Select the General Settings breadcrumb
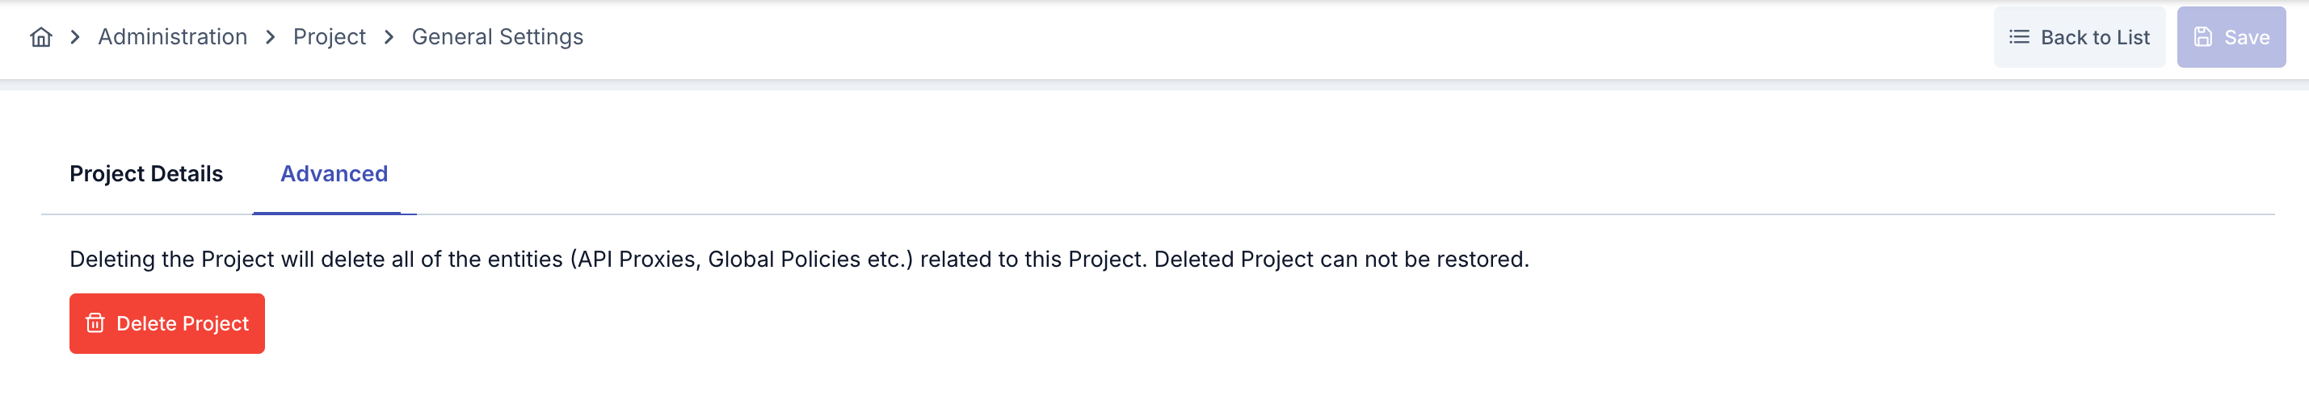 pyautogui.click(x=497, y=36)
